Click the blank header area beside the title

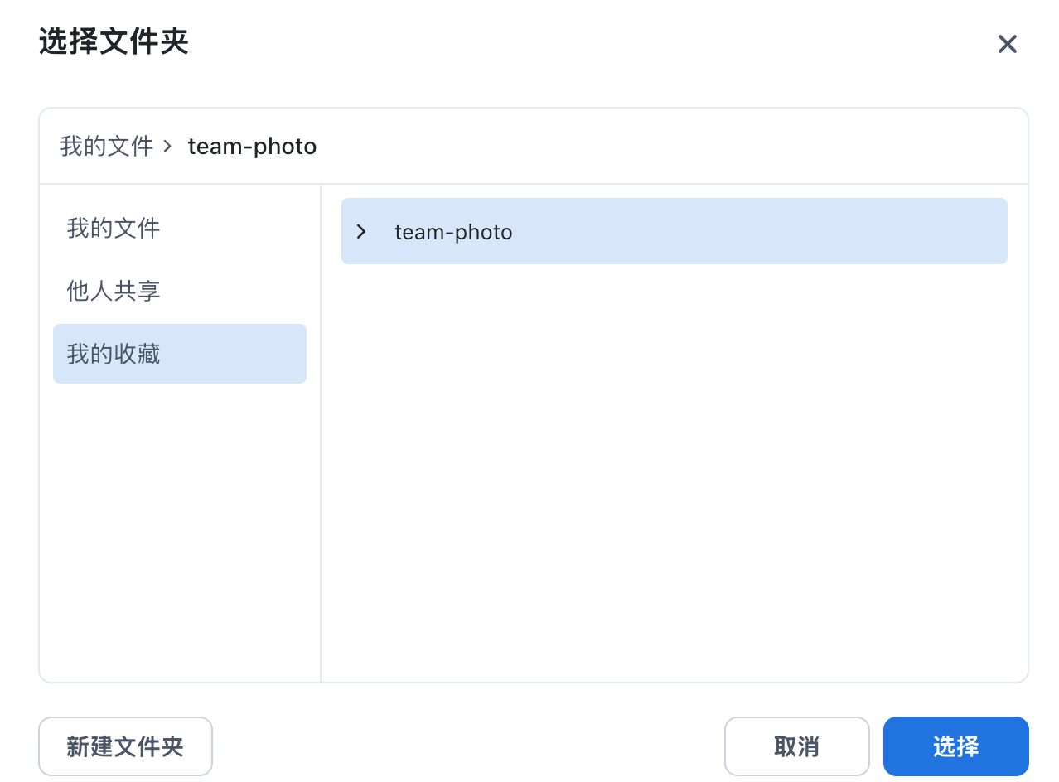coord(580,41)
